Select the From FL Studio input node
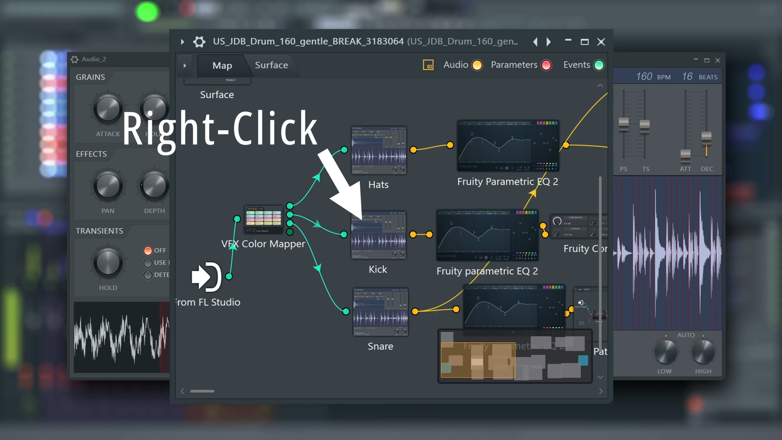This screenshot has height=440, width=782. pyautogui.click(x=206, y=277)
